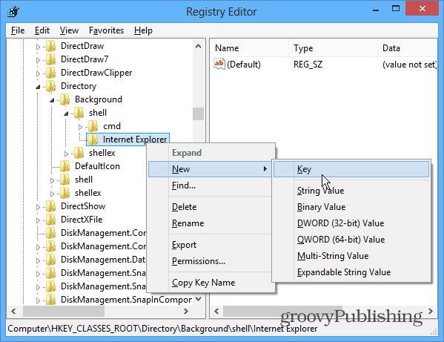Click the Name column header
This screenshot has width=444, height=342.
coord(250,48)
